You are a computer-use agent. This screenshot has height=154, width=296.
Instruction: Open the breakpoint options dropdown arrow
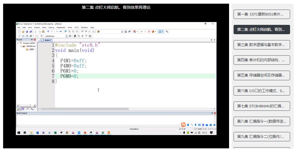point(155,32)
